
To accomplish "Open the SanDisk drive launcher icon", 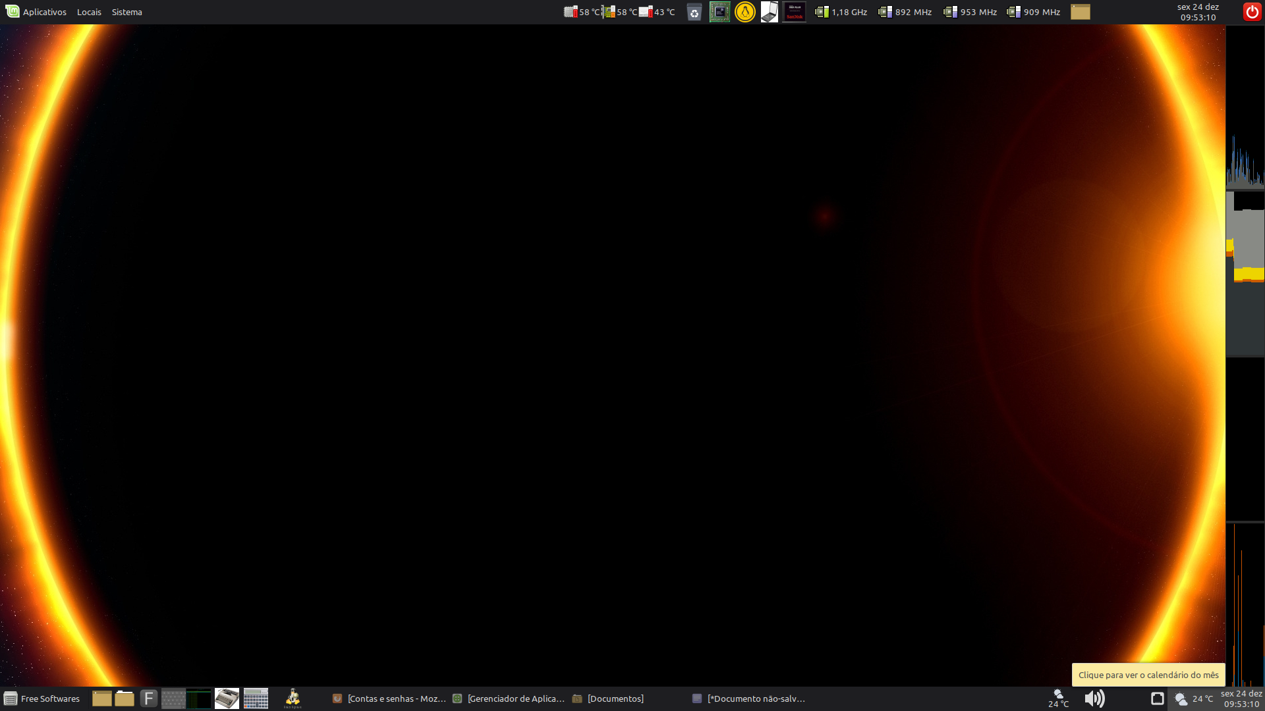I will [794, 12].
